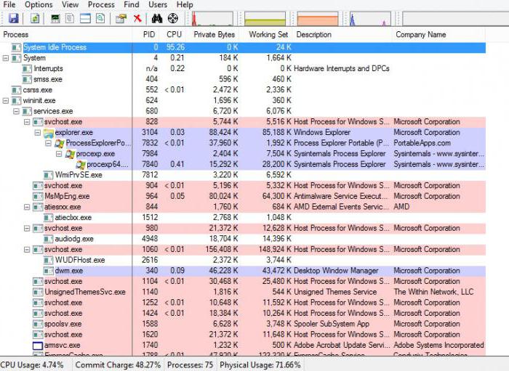Select the crosshair find window target icon
509x371 pixels.
tap(172, 18)
